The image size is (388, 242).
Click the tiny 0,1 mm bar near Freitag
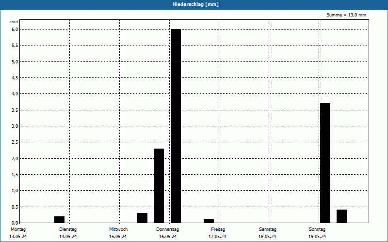pyautogui.click(x=209, y=221)
